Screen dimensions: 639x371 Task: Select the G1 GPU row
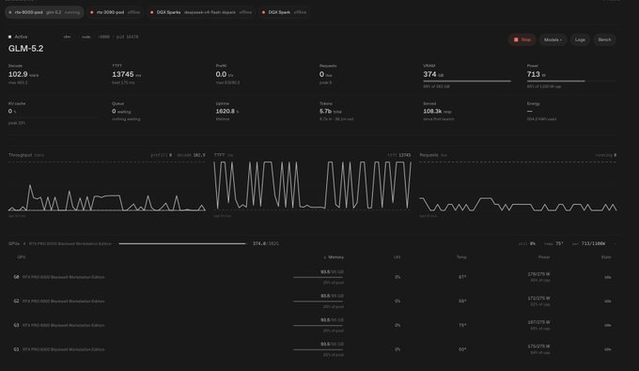coord(312,349)
